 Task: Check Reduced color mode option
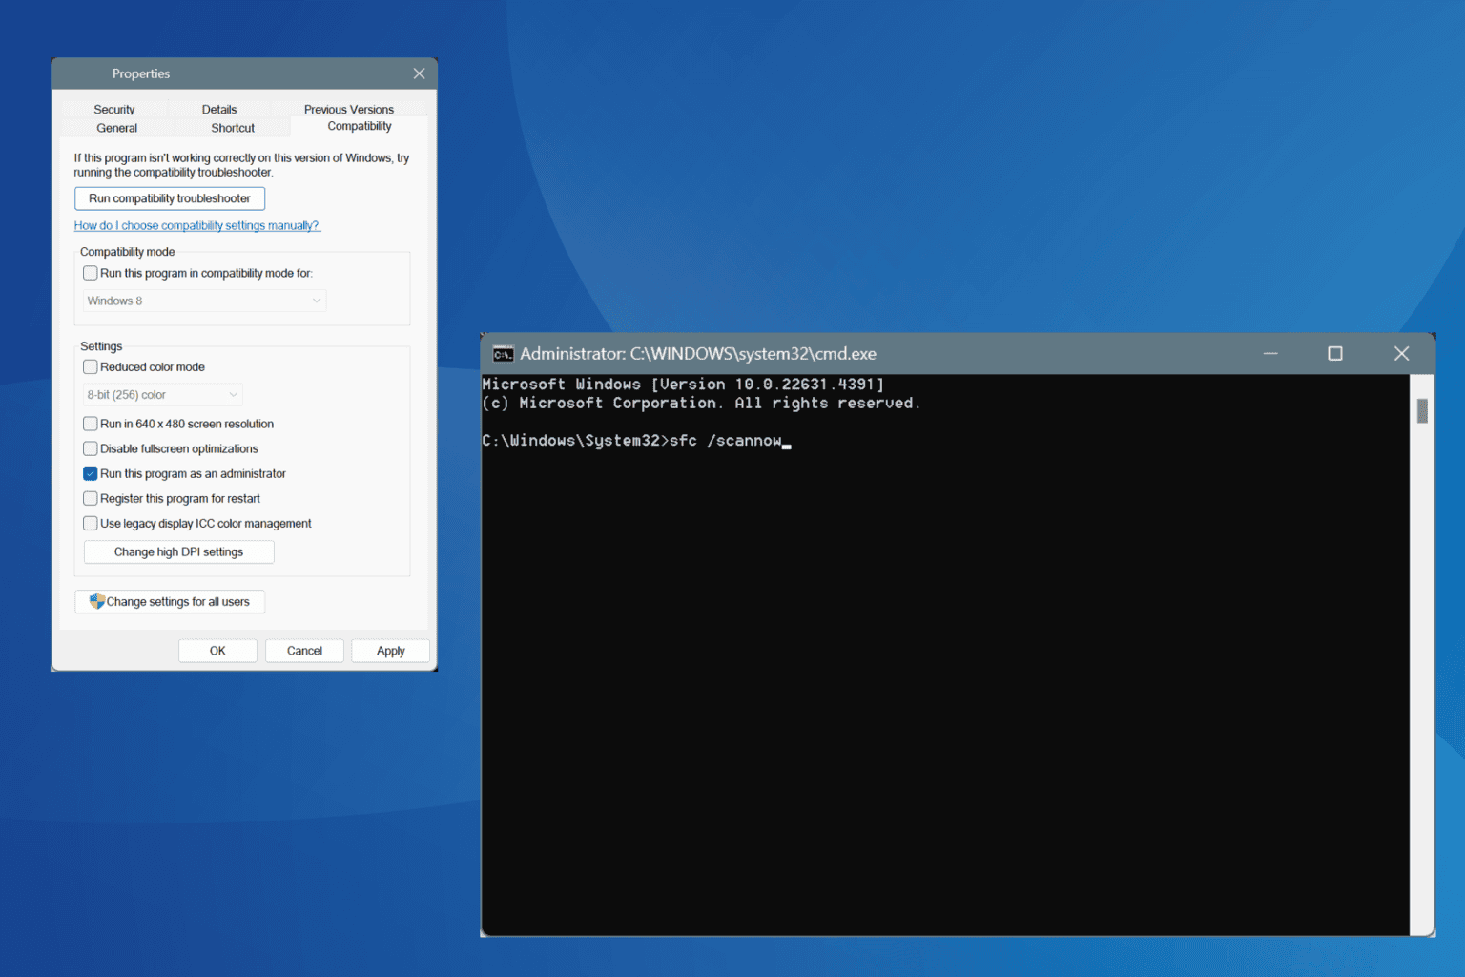pyautogui.click(x=91, y=366)
